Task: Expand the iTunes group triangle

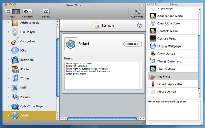Action: point(8,78)
